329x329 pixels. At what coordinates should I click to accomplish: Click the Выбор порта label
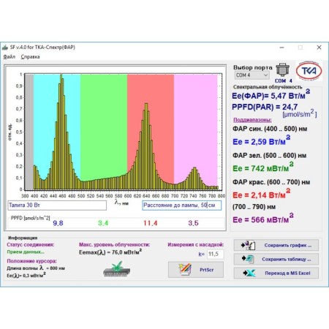pos(253,67)
